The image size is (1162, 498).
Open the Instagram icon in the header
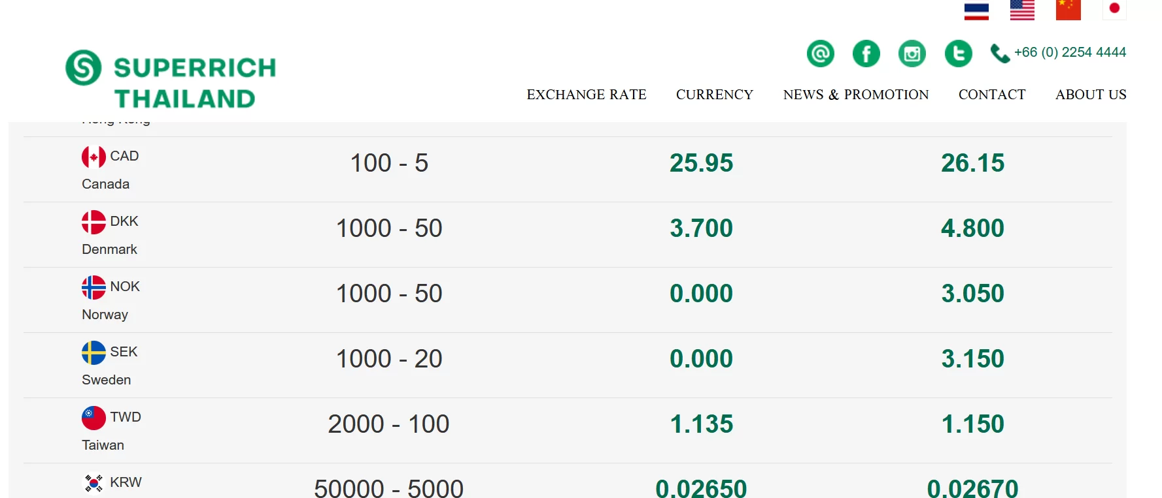(912, 54)
